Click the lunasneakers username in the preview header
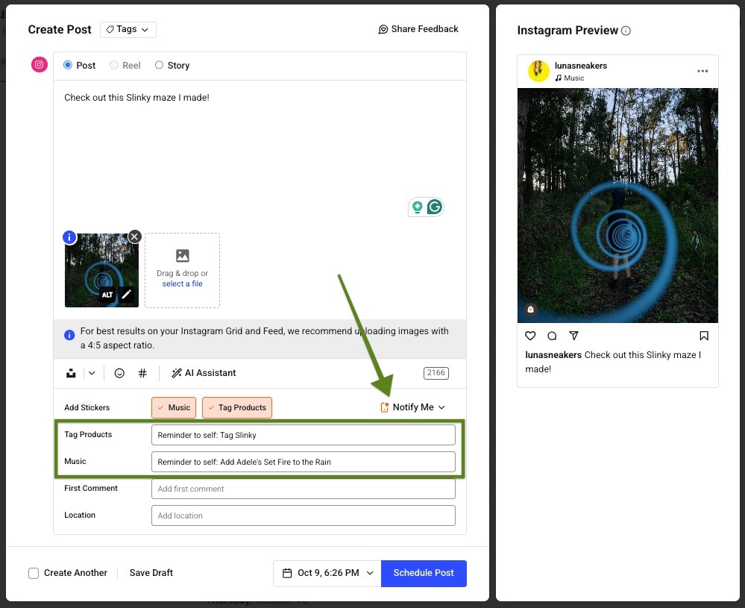 pos(581,66)
